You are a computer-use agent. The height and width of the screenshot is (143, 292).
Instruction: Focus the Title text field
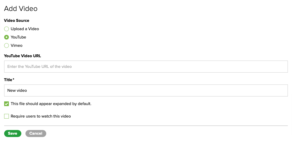[x=146, y=90]
